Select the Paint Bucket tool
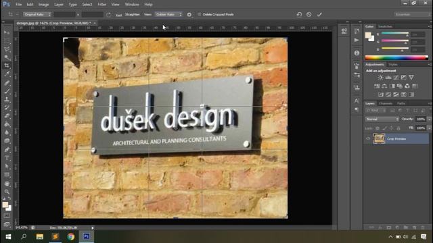Viewport: 433px width, 243px height. [7, 124]
